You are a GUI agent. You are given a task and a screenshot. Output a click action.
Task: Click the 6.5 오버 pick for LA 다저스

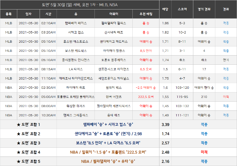pyautogui.click(x=146, y=69)
